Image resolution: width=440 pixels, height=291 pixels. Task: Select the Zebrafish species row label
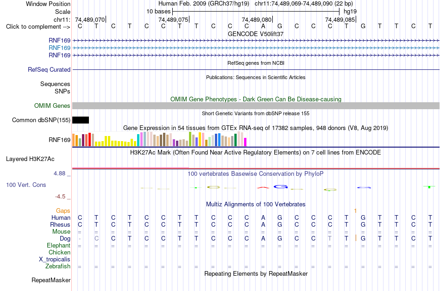58,266
